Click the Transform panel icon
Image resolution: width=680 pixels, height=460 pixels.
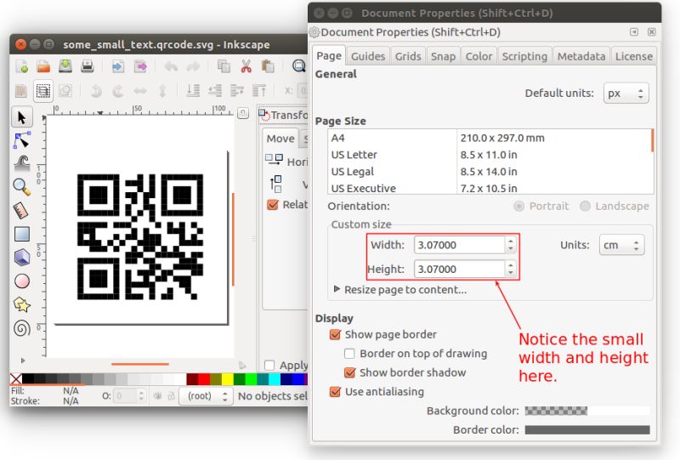(264, 115)
